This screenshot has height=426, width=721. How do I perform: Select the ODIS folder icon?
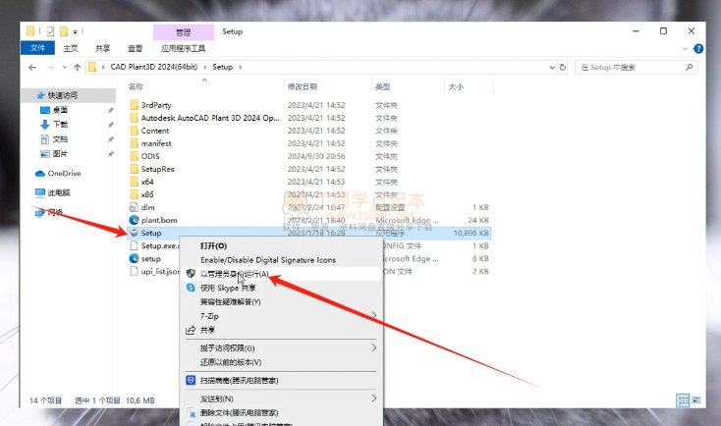tap(134, 156)
